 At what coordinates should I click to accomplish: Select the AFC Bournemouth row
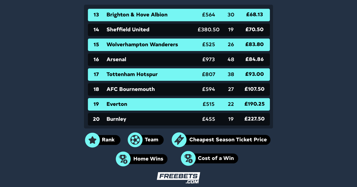[x=179, y=89]
